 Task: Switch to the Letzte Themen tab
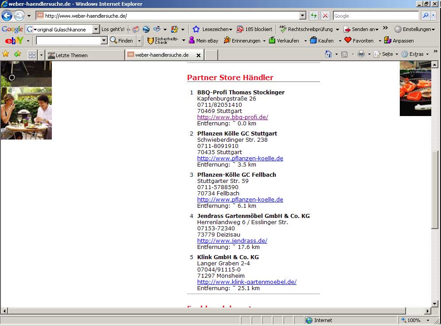(x=85, y=55)
